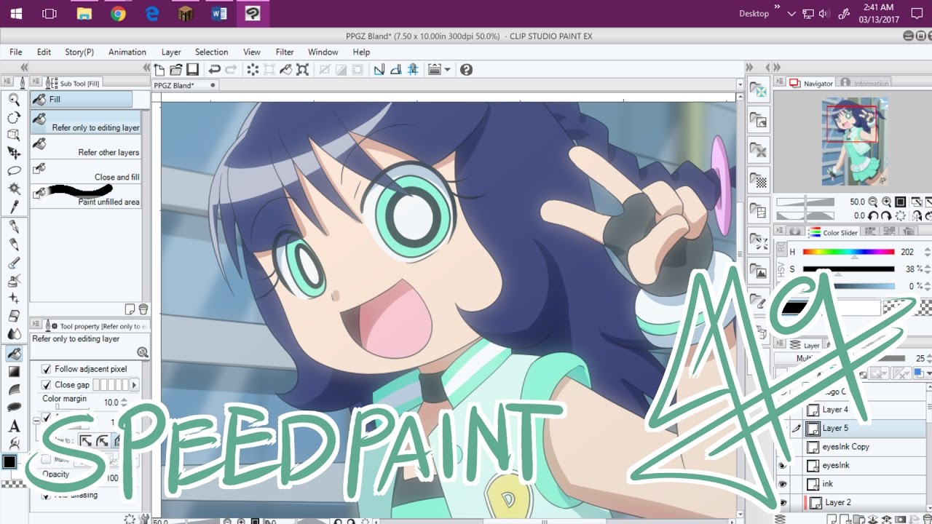Open the help question mark icon

(467, 70)
